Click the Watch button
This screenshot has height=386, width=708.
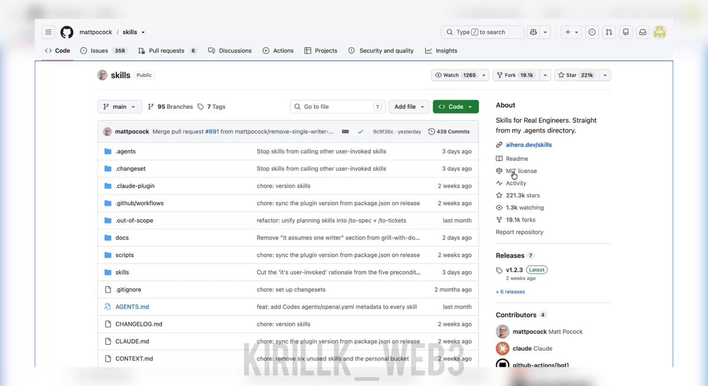455,75
